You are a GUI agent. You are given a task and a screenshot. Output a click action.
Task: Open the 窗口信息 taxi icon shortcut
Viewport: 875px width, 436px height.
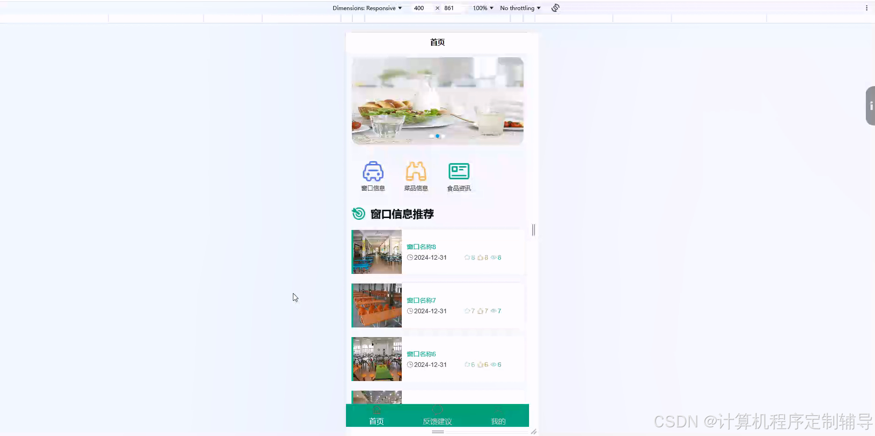pos(373,171)
